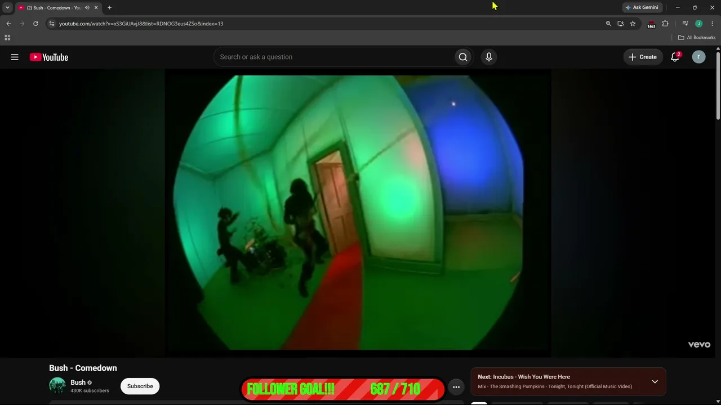Image resolution: width=721 pixels, height=405 pixels.
Task: Start voice search with the microphone
Action: pos(489,57)
